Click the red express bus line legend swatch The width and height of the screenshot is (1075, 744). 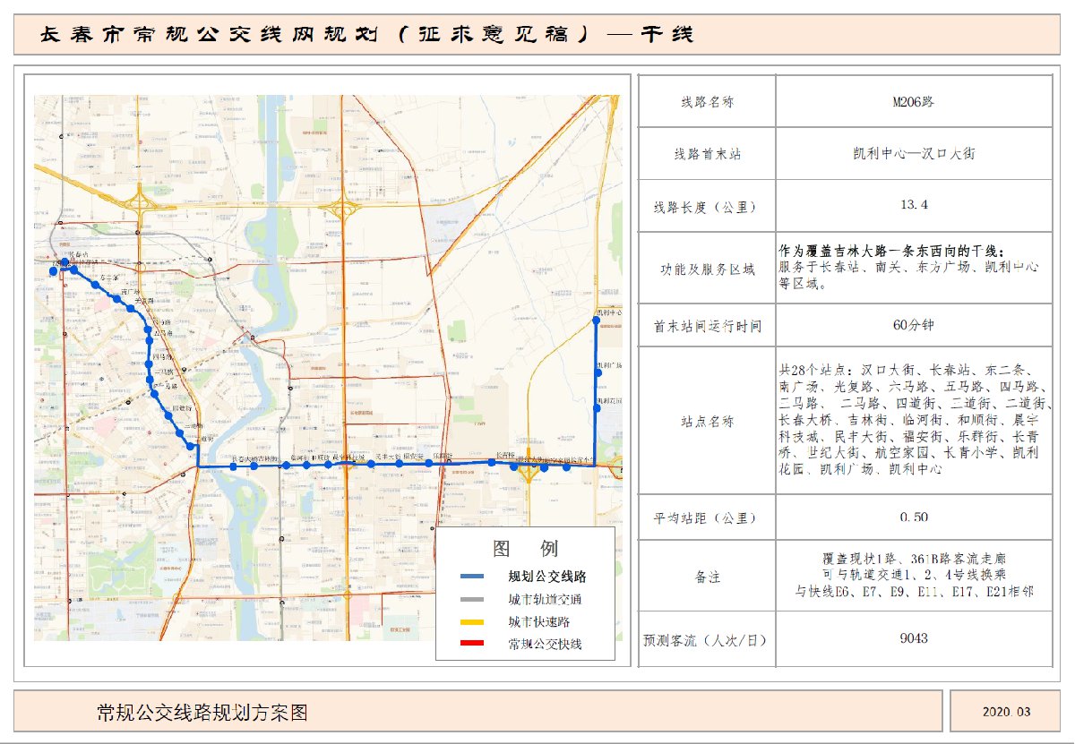pyautogui.click(x=471, y=644)
